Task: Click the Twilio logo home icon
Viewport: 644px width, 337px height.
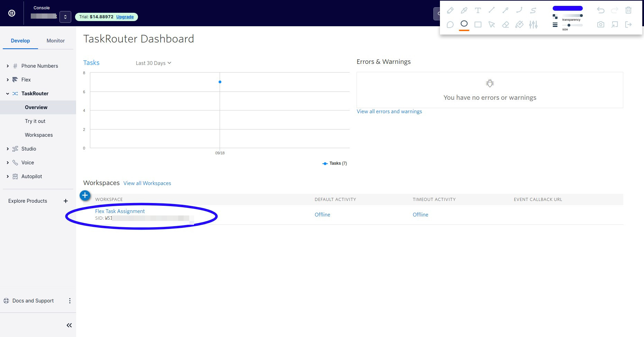Action: [x=12, y=13]
